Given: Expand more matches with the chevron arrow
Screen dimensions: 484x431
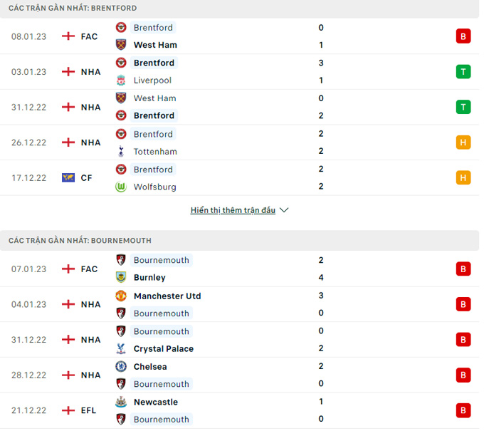Looking at the screenshot, I should pos(284,210).
